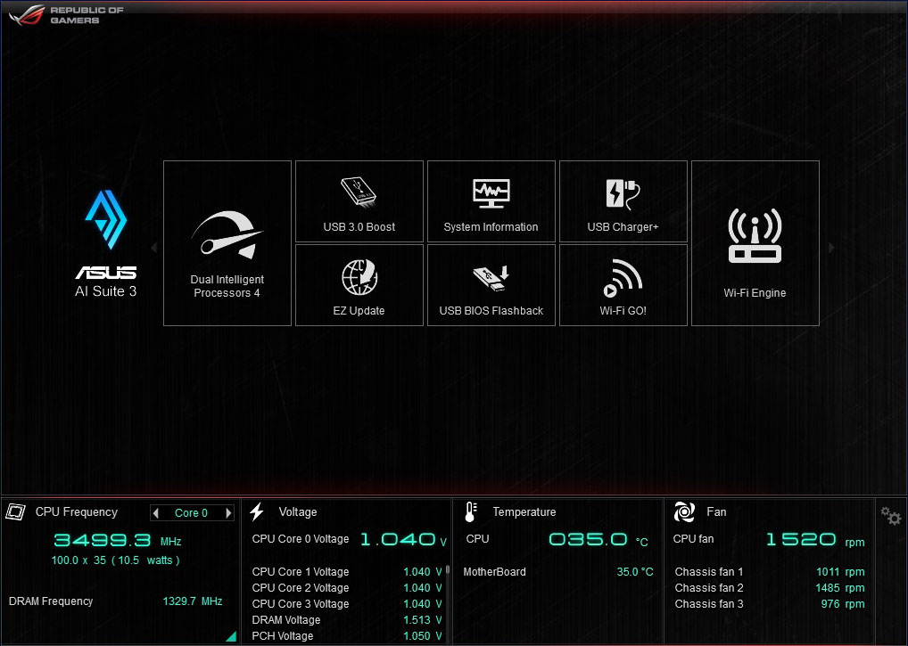Click the 3499.3 MHz frequency reading

(118, 541)
